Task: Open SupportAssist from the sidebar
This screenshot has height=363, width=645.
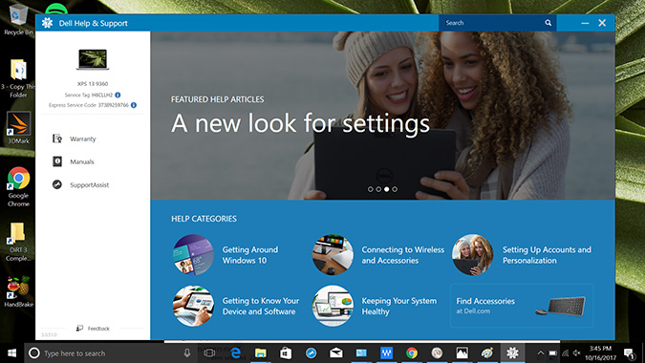Action: (x=89, y=185)
